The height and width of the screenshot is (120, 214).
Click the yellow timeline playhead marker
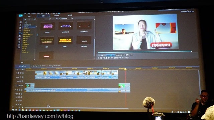tap(125, 69)
